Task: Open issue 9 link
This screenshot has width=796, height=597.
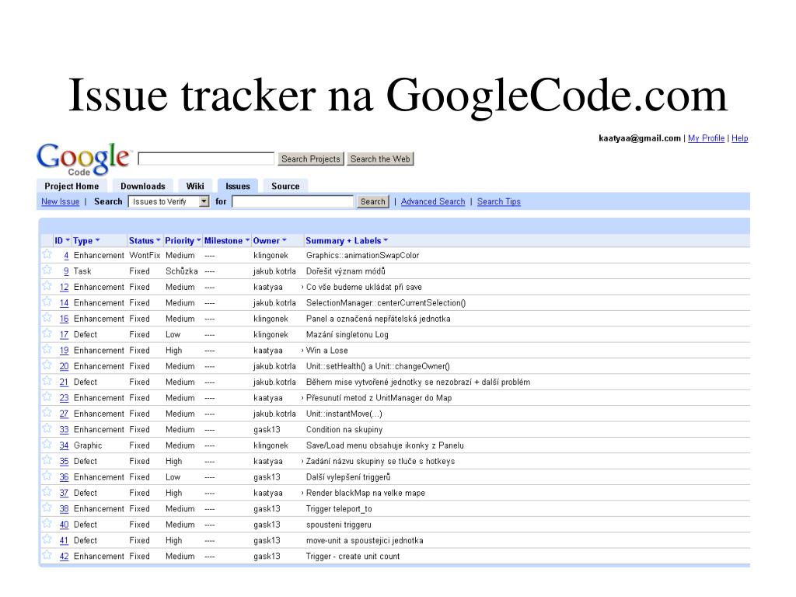Action: click(66, 271)
